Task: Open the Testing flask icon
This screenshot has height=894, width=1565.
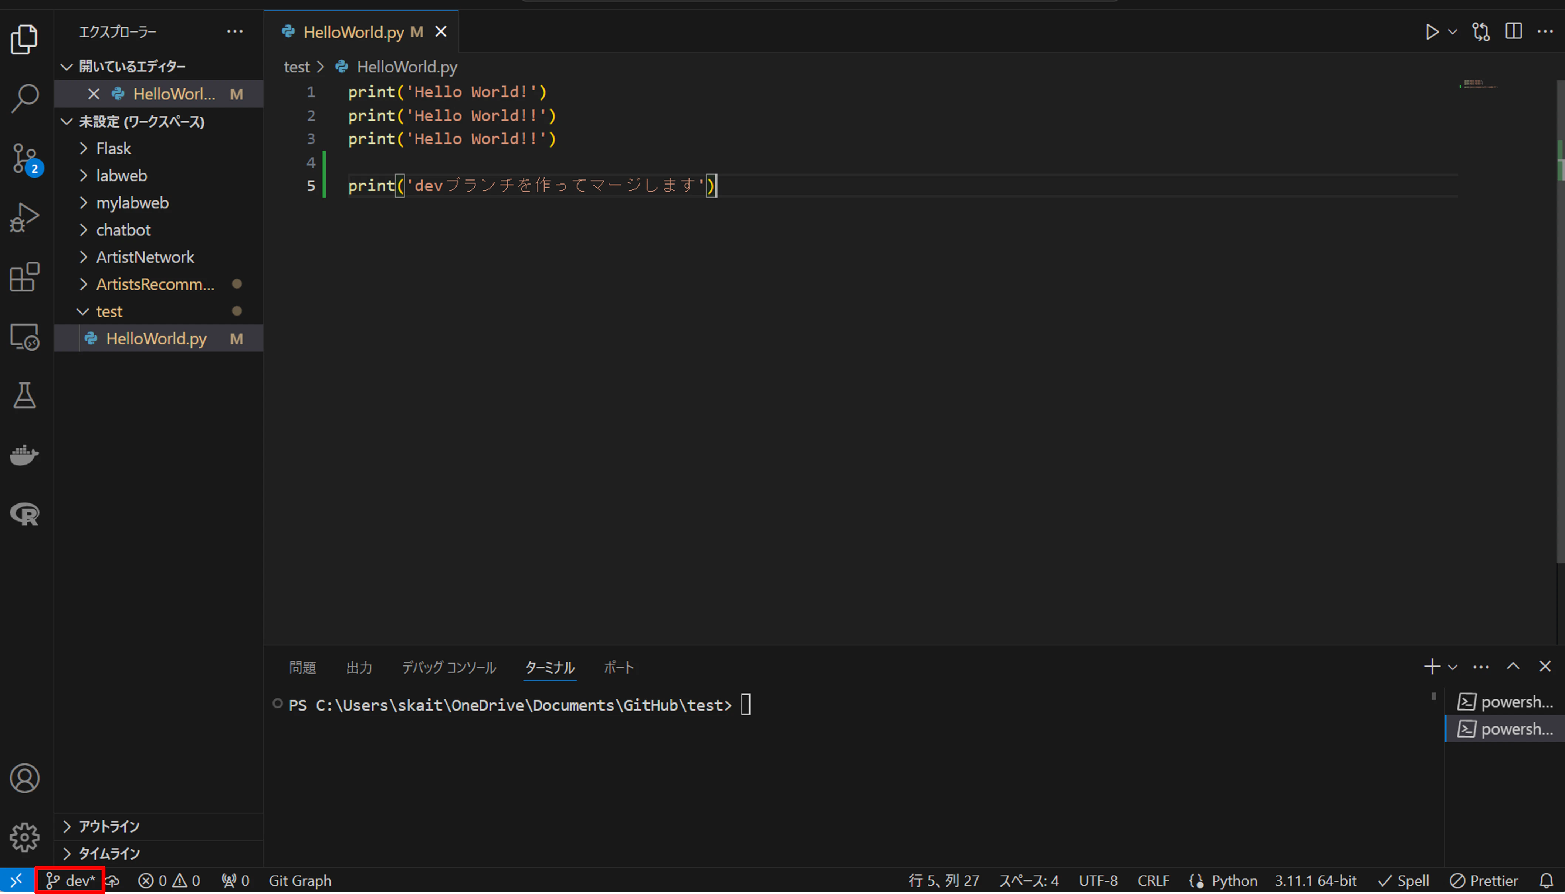Action: pyautogui.click(x=24, y=395)
